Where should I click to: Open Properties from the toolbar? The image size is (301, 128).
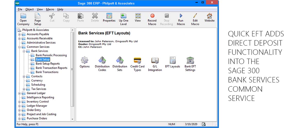coord(109,18)
